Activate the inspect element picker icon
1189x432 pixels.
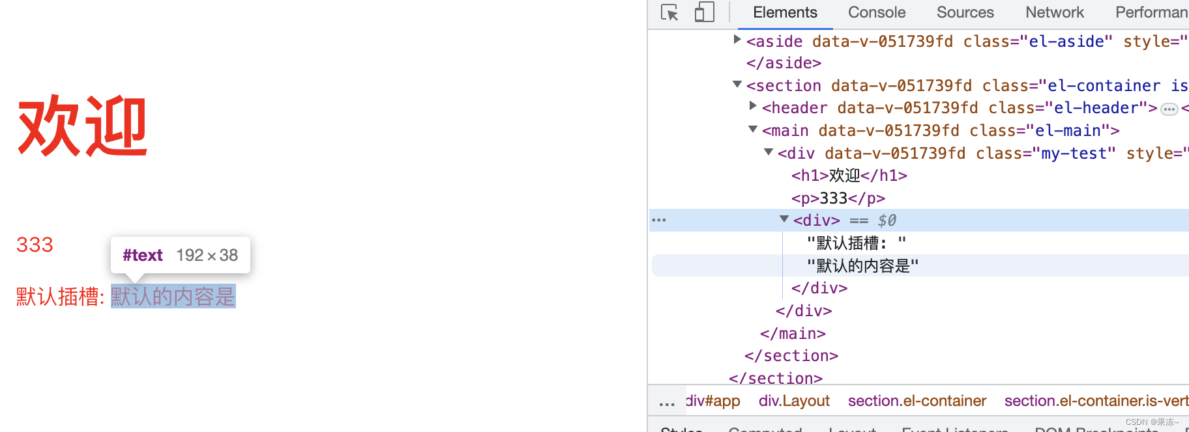(669, 12)
